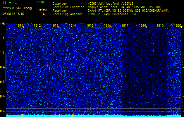Viewport: 184px width, 117px height.
Task: Click the meteor label
Action: 42,10
